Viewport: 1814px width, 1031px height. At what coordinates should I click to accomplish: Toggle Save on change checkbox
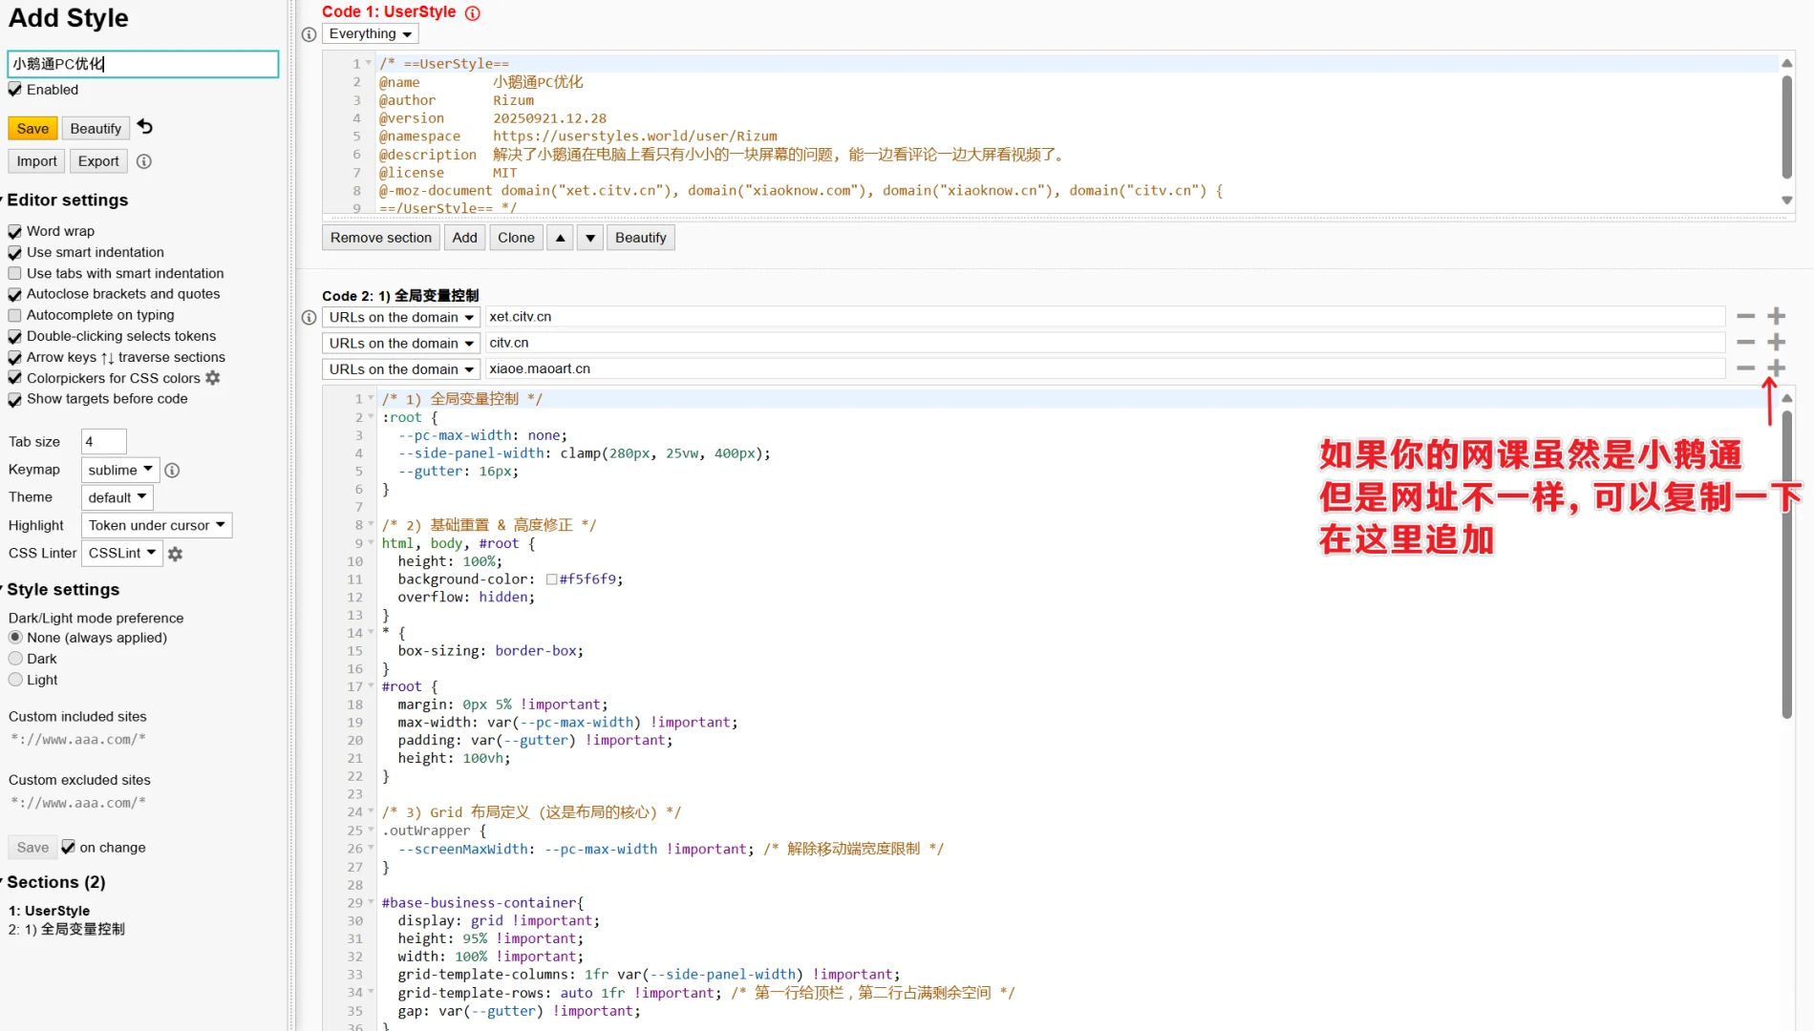click(68, 847)
